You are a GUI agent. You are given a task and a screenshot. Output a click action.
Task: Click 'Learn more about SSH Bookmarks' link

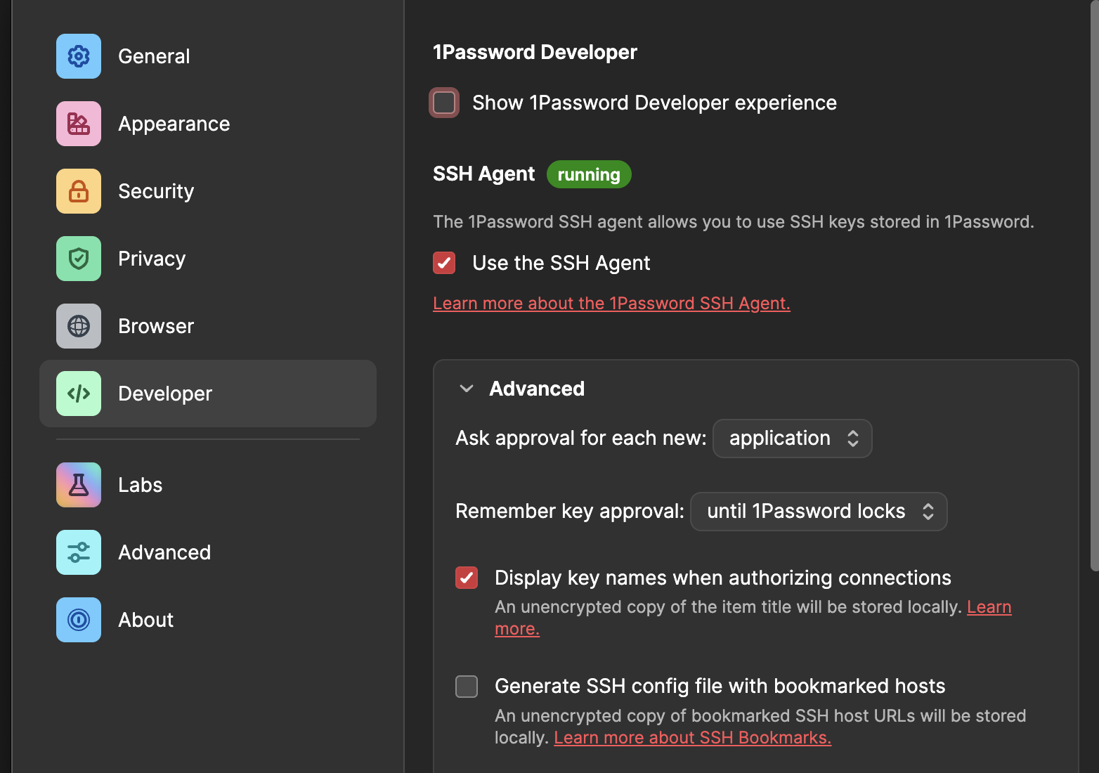[x=692, y=738]
